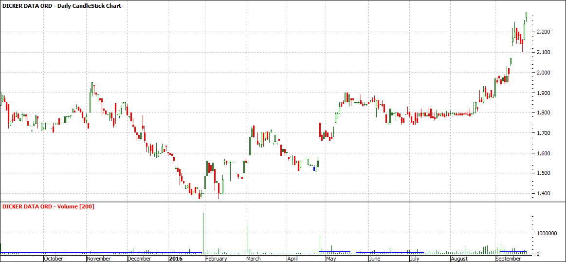Screen dimensions: 566x262
Task: Click the July date axis label
Action: click(415, 259)
